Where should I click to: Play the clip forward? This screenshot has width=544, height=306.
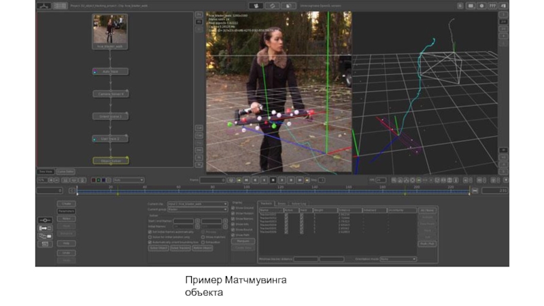282,180
